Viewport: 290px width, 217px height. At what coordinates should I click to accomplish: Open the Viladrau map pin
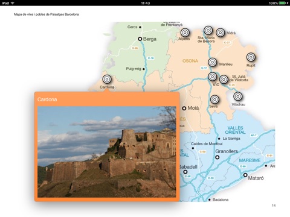coord(238,96)
